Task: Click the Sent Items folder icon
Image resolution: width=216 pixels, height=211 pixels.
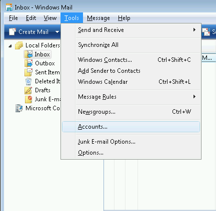Action: (x=28, y=72)
